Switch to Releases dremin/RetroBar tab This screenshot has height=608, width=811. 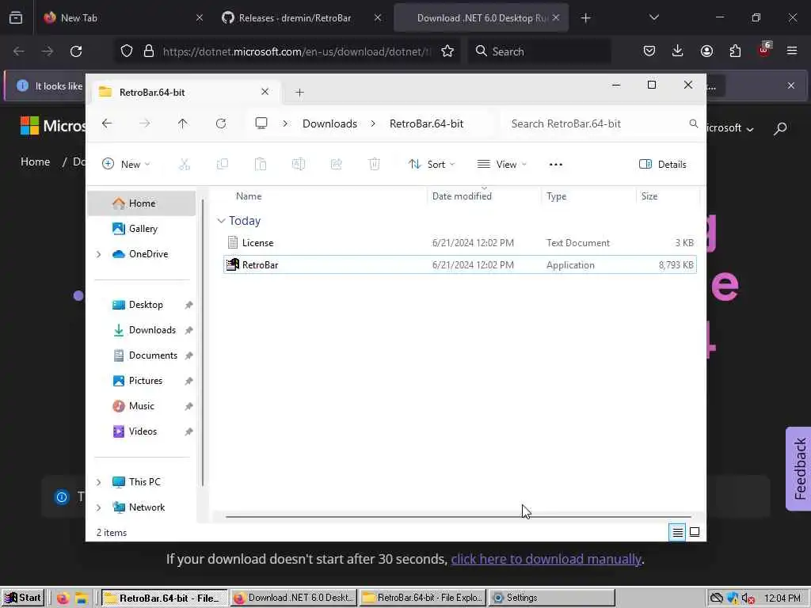coord(302,18)
